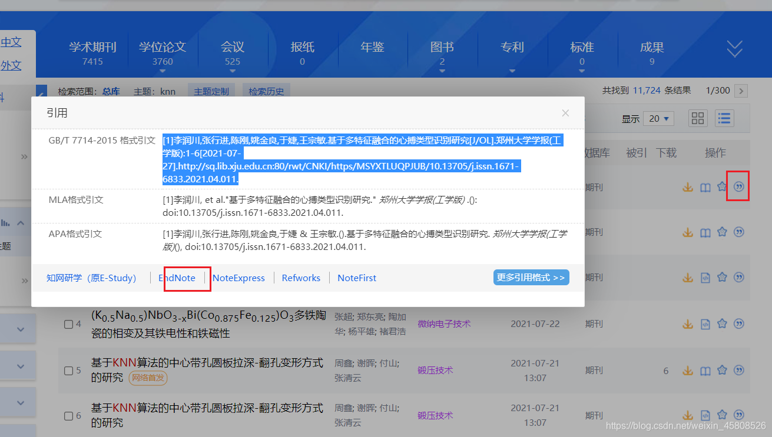Open the 检索历史 search history
Image resolution: width=772 pixels, height=437 pixels.
tap(266, 91)
